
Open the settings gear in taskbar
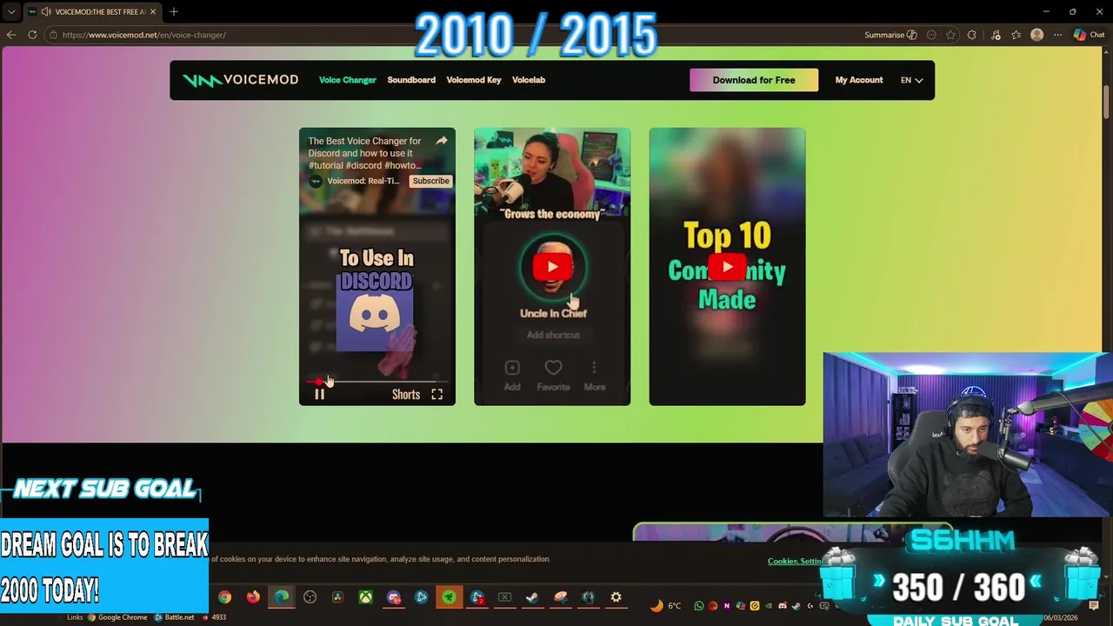click(x=616, y=596)
